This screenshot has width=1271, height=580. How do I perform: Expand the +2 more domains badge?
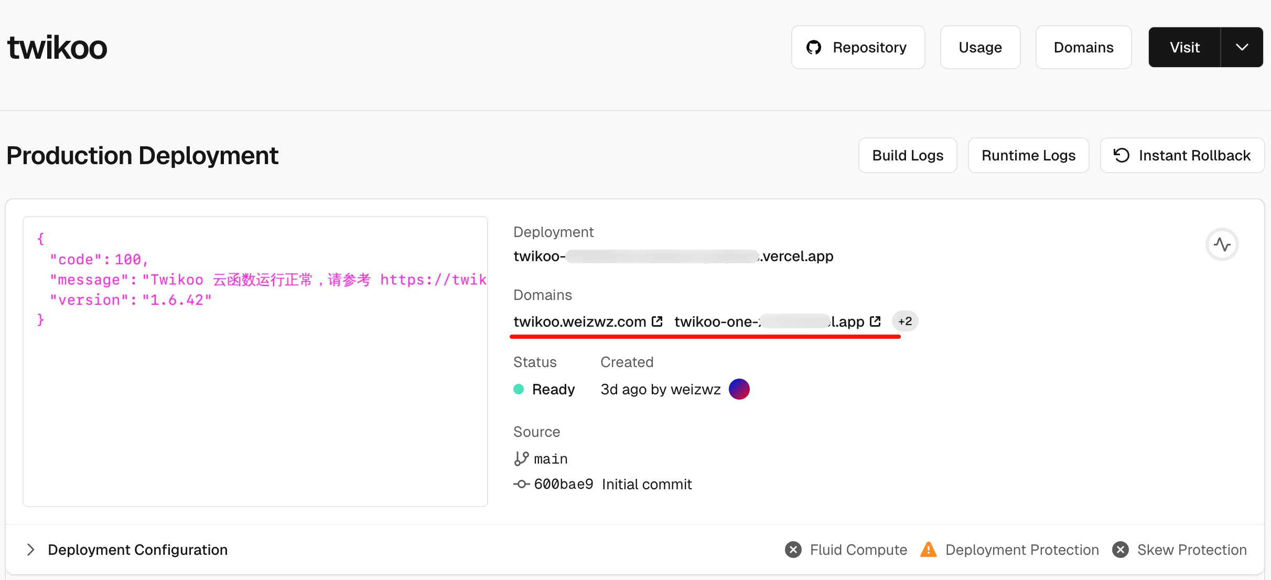[905, 321]
